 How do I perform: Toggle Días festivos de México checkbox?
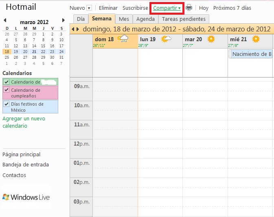point(7,104)
